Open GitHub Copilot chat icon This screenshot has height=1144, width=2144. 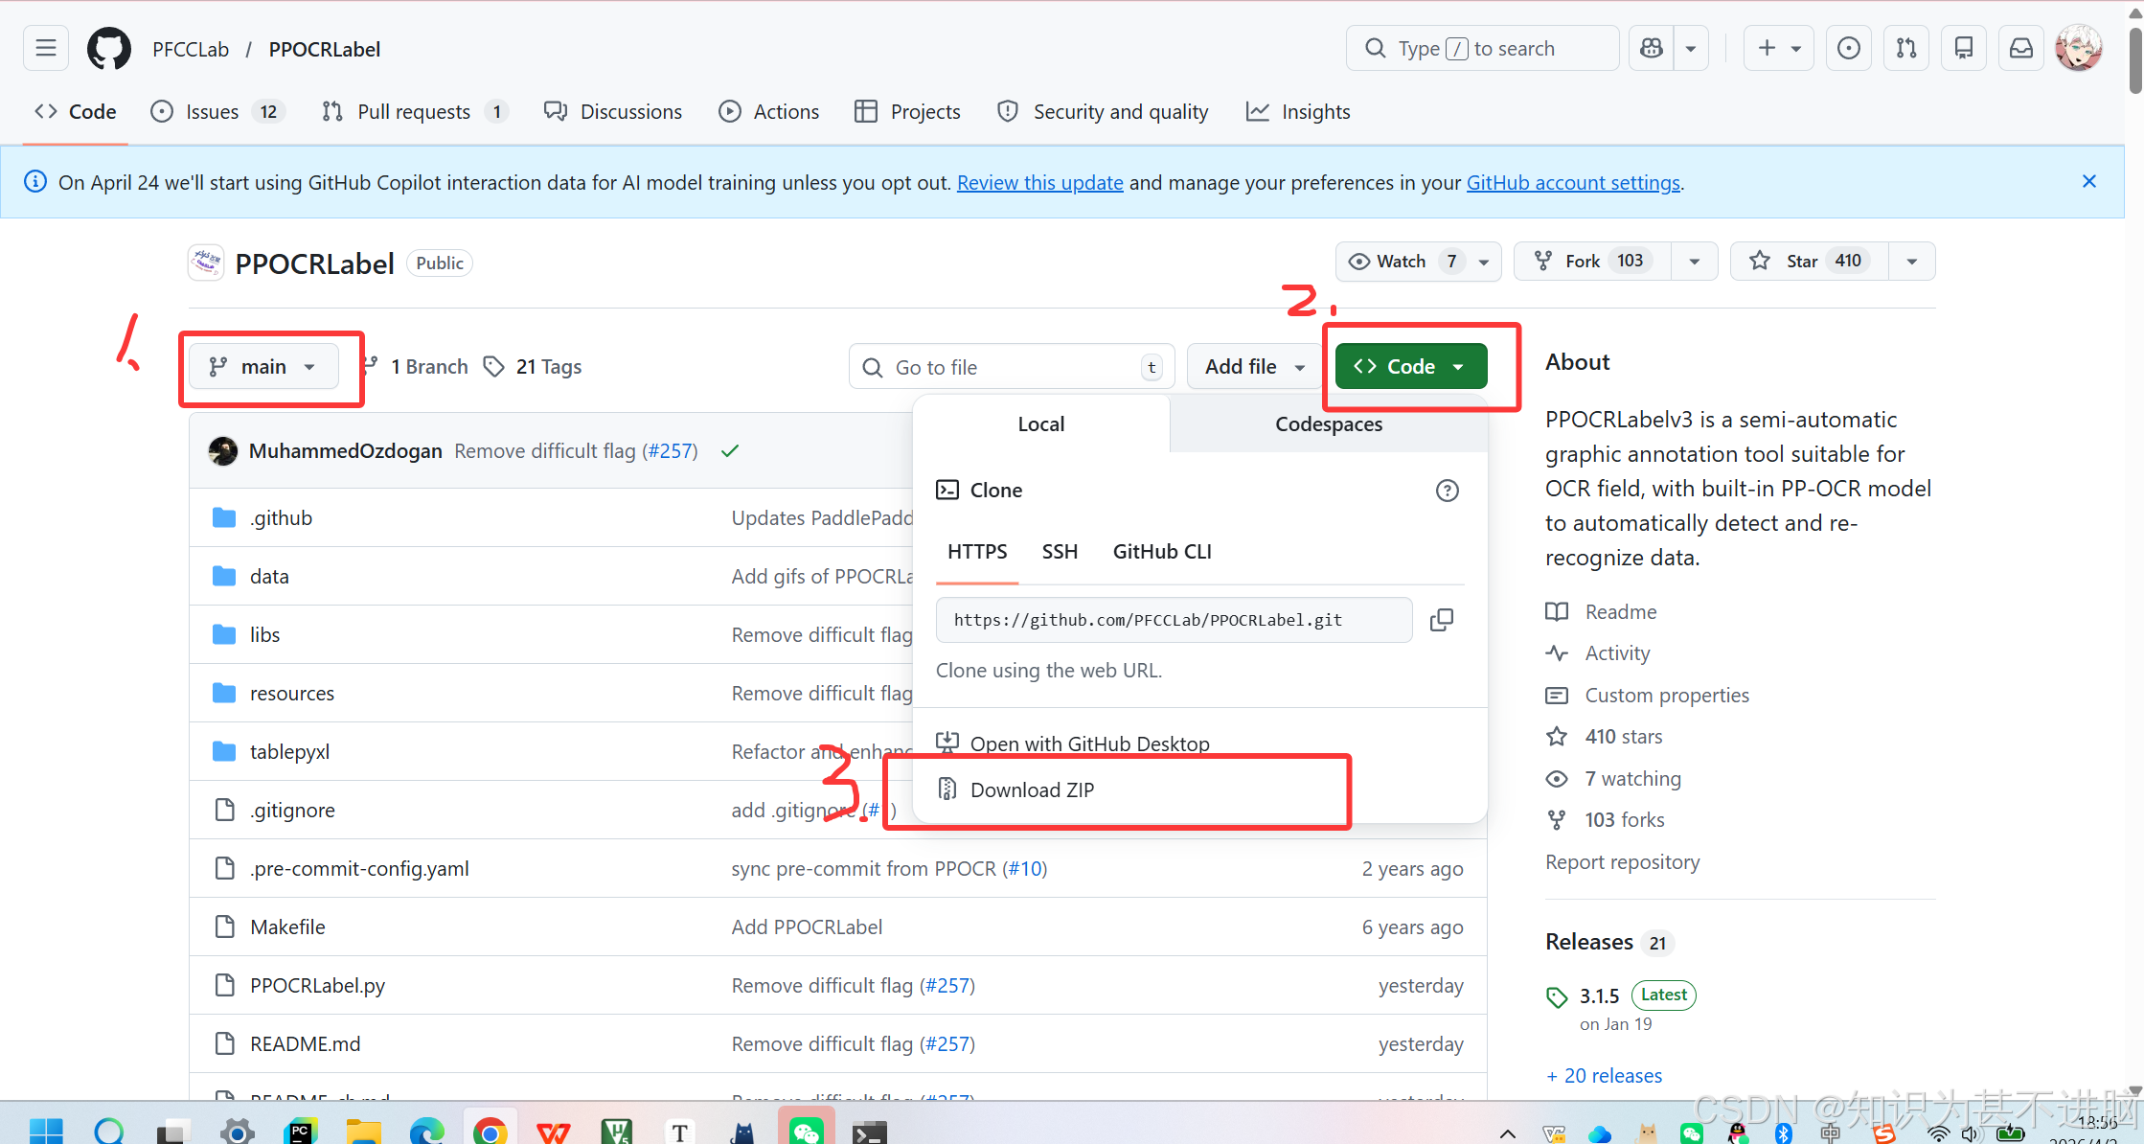click(1652, 49)
